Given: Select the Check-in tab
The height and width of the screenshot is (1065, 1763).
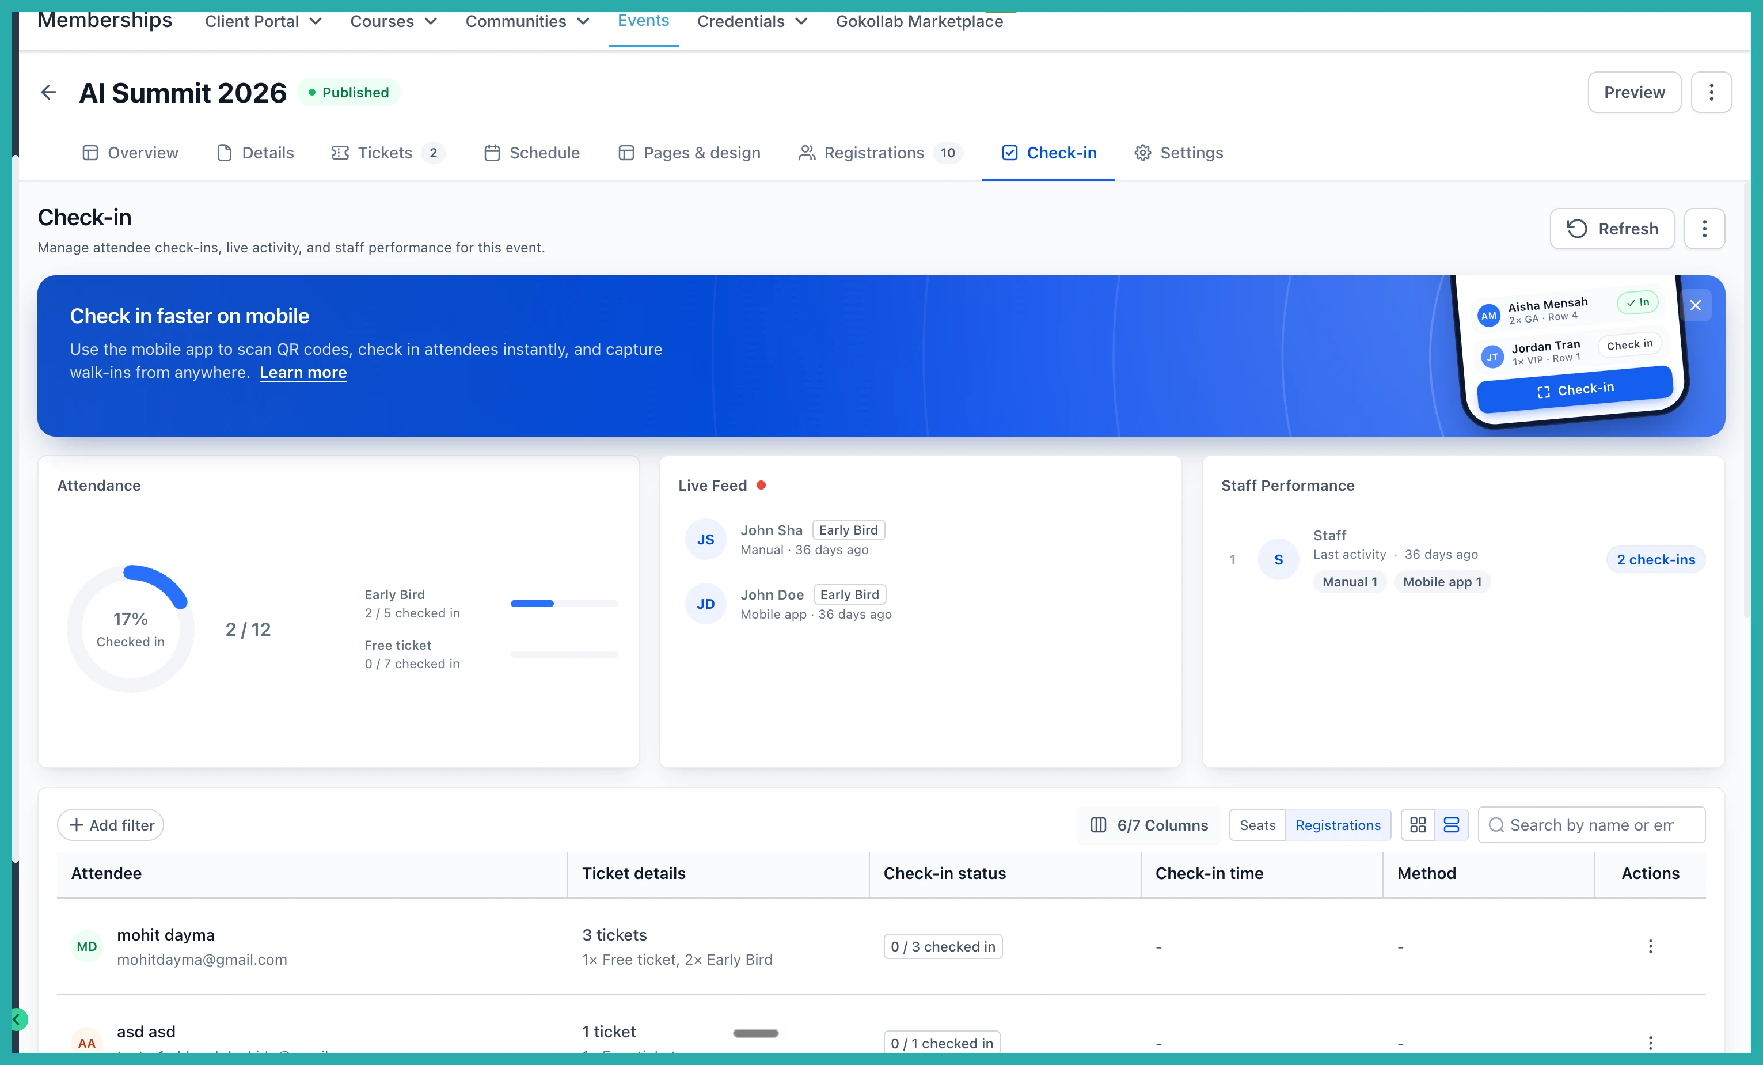Looking at the screenshot, I should pos(1049,153).
